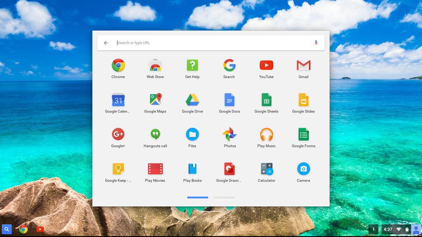The height and width of the screenshot is (237, 422).
Task: Select the first launcher page indicator
Action: pos(198,197)
